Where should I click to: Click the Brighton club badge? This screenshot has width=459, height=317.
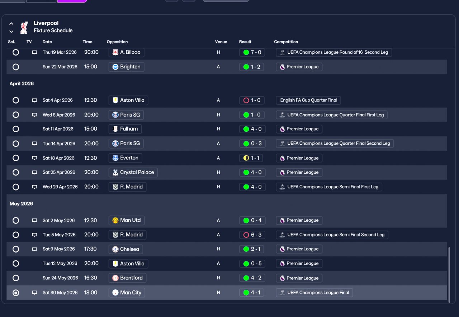click(115, 67)
